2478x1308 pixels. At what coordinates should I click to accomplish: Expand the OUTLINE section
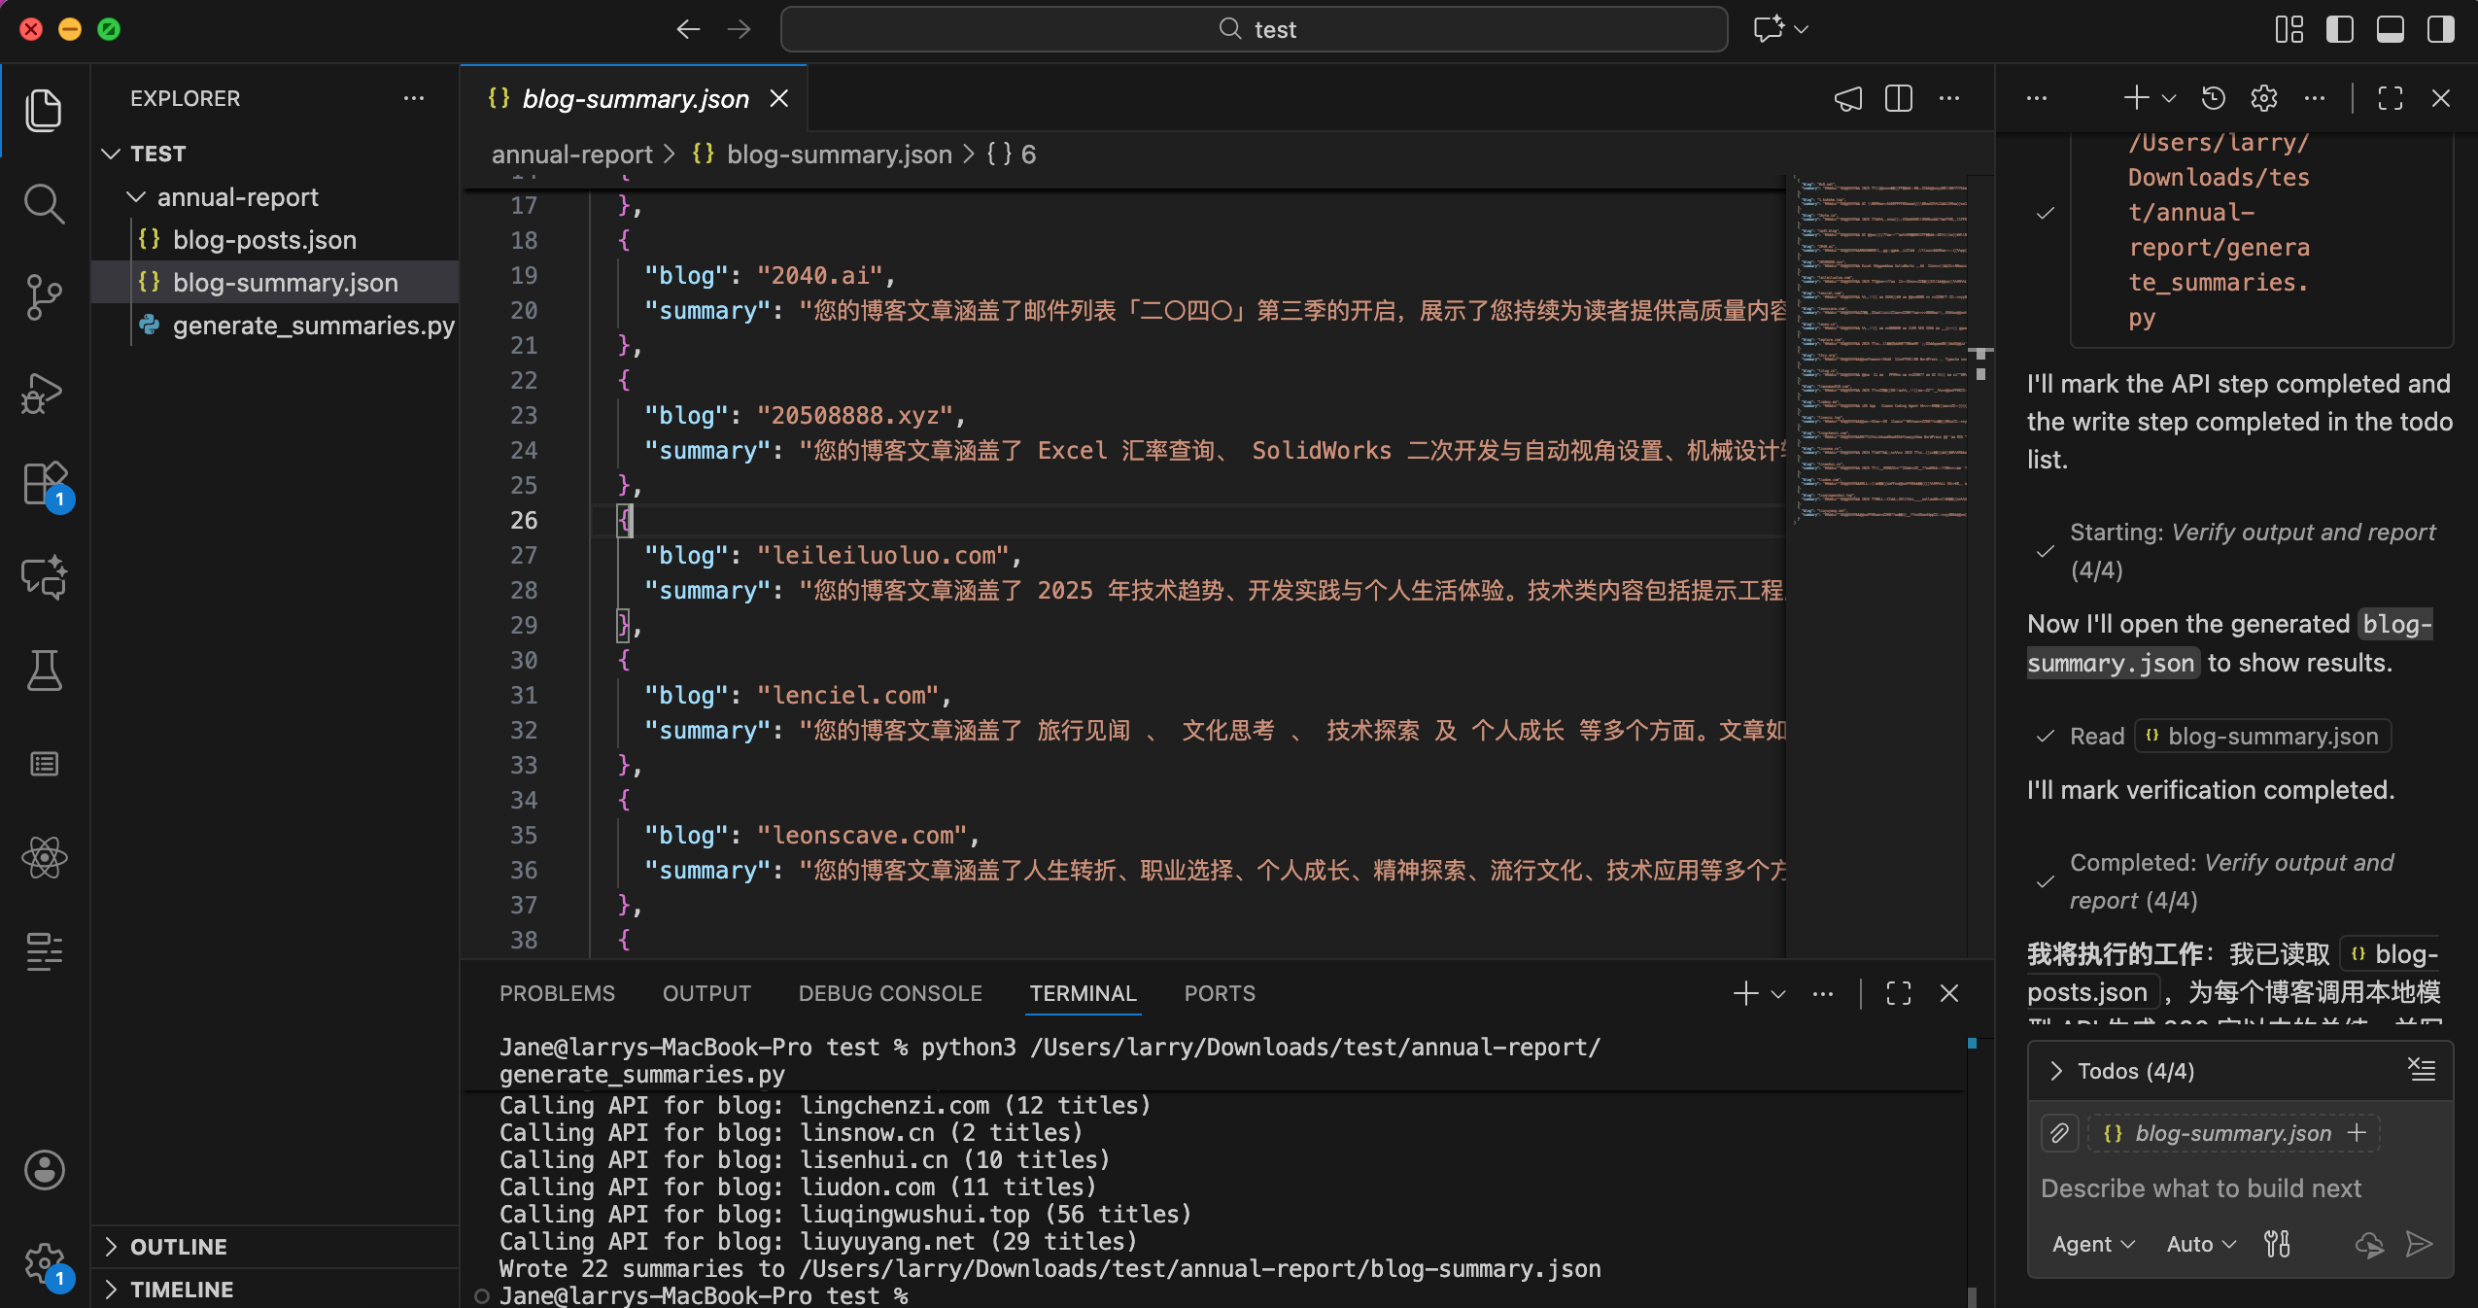click(x=178, y=1247)
